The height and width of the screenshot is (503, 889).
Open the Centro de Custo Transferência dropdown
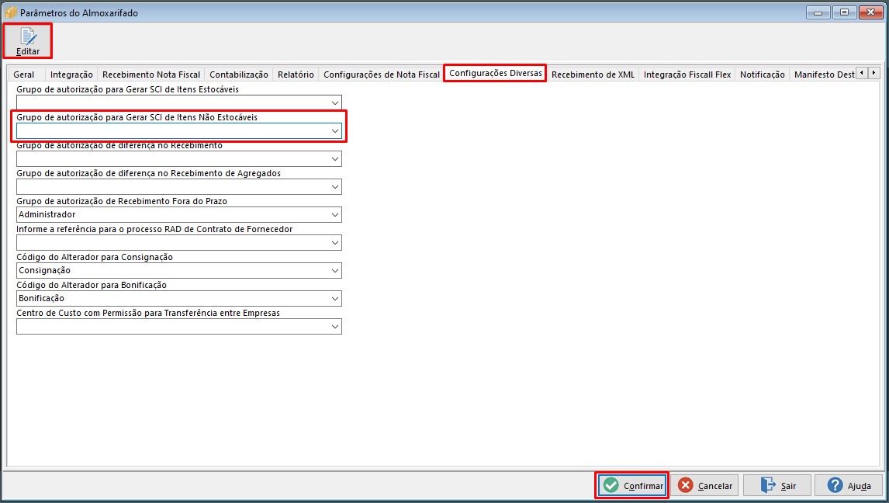(334, 327)
